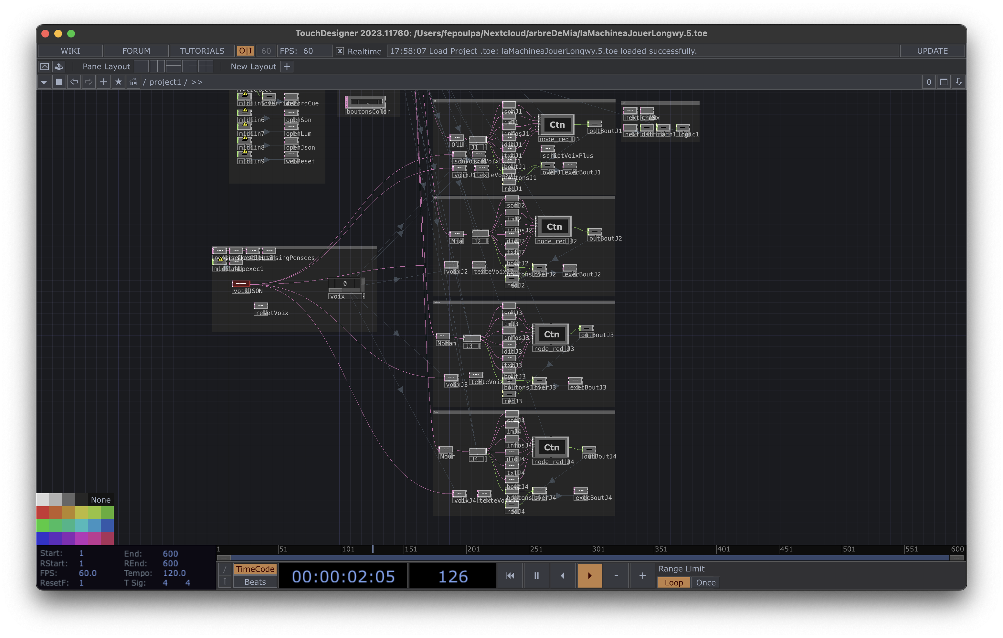Pause the timeline playback
Image resolution: width=1003 pixels, height=638 pixels.
pyautogui.click(x=536, y=576)
